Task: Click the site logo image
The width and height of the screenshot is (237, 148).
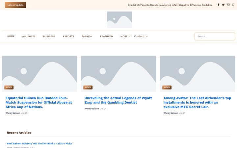Action: [119, 20]
